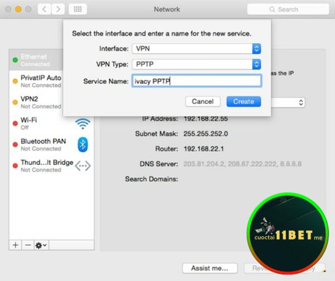Open the VPN Type dropdown set to PPTP

(197, 64)
